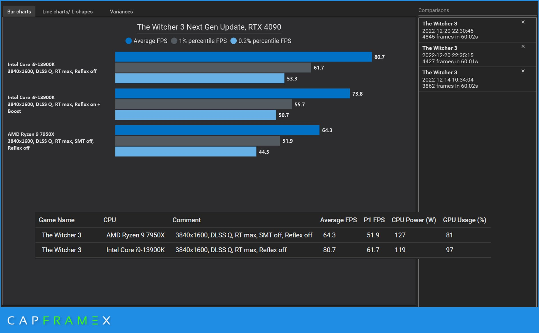Click the 64.3 average FPS bar
The width and height of the screenshot is (539, 333).
pos(217,130)
